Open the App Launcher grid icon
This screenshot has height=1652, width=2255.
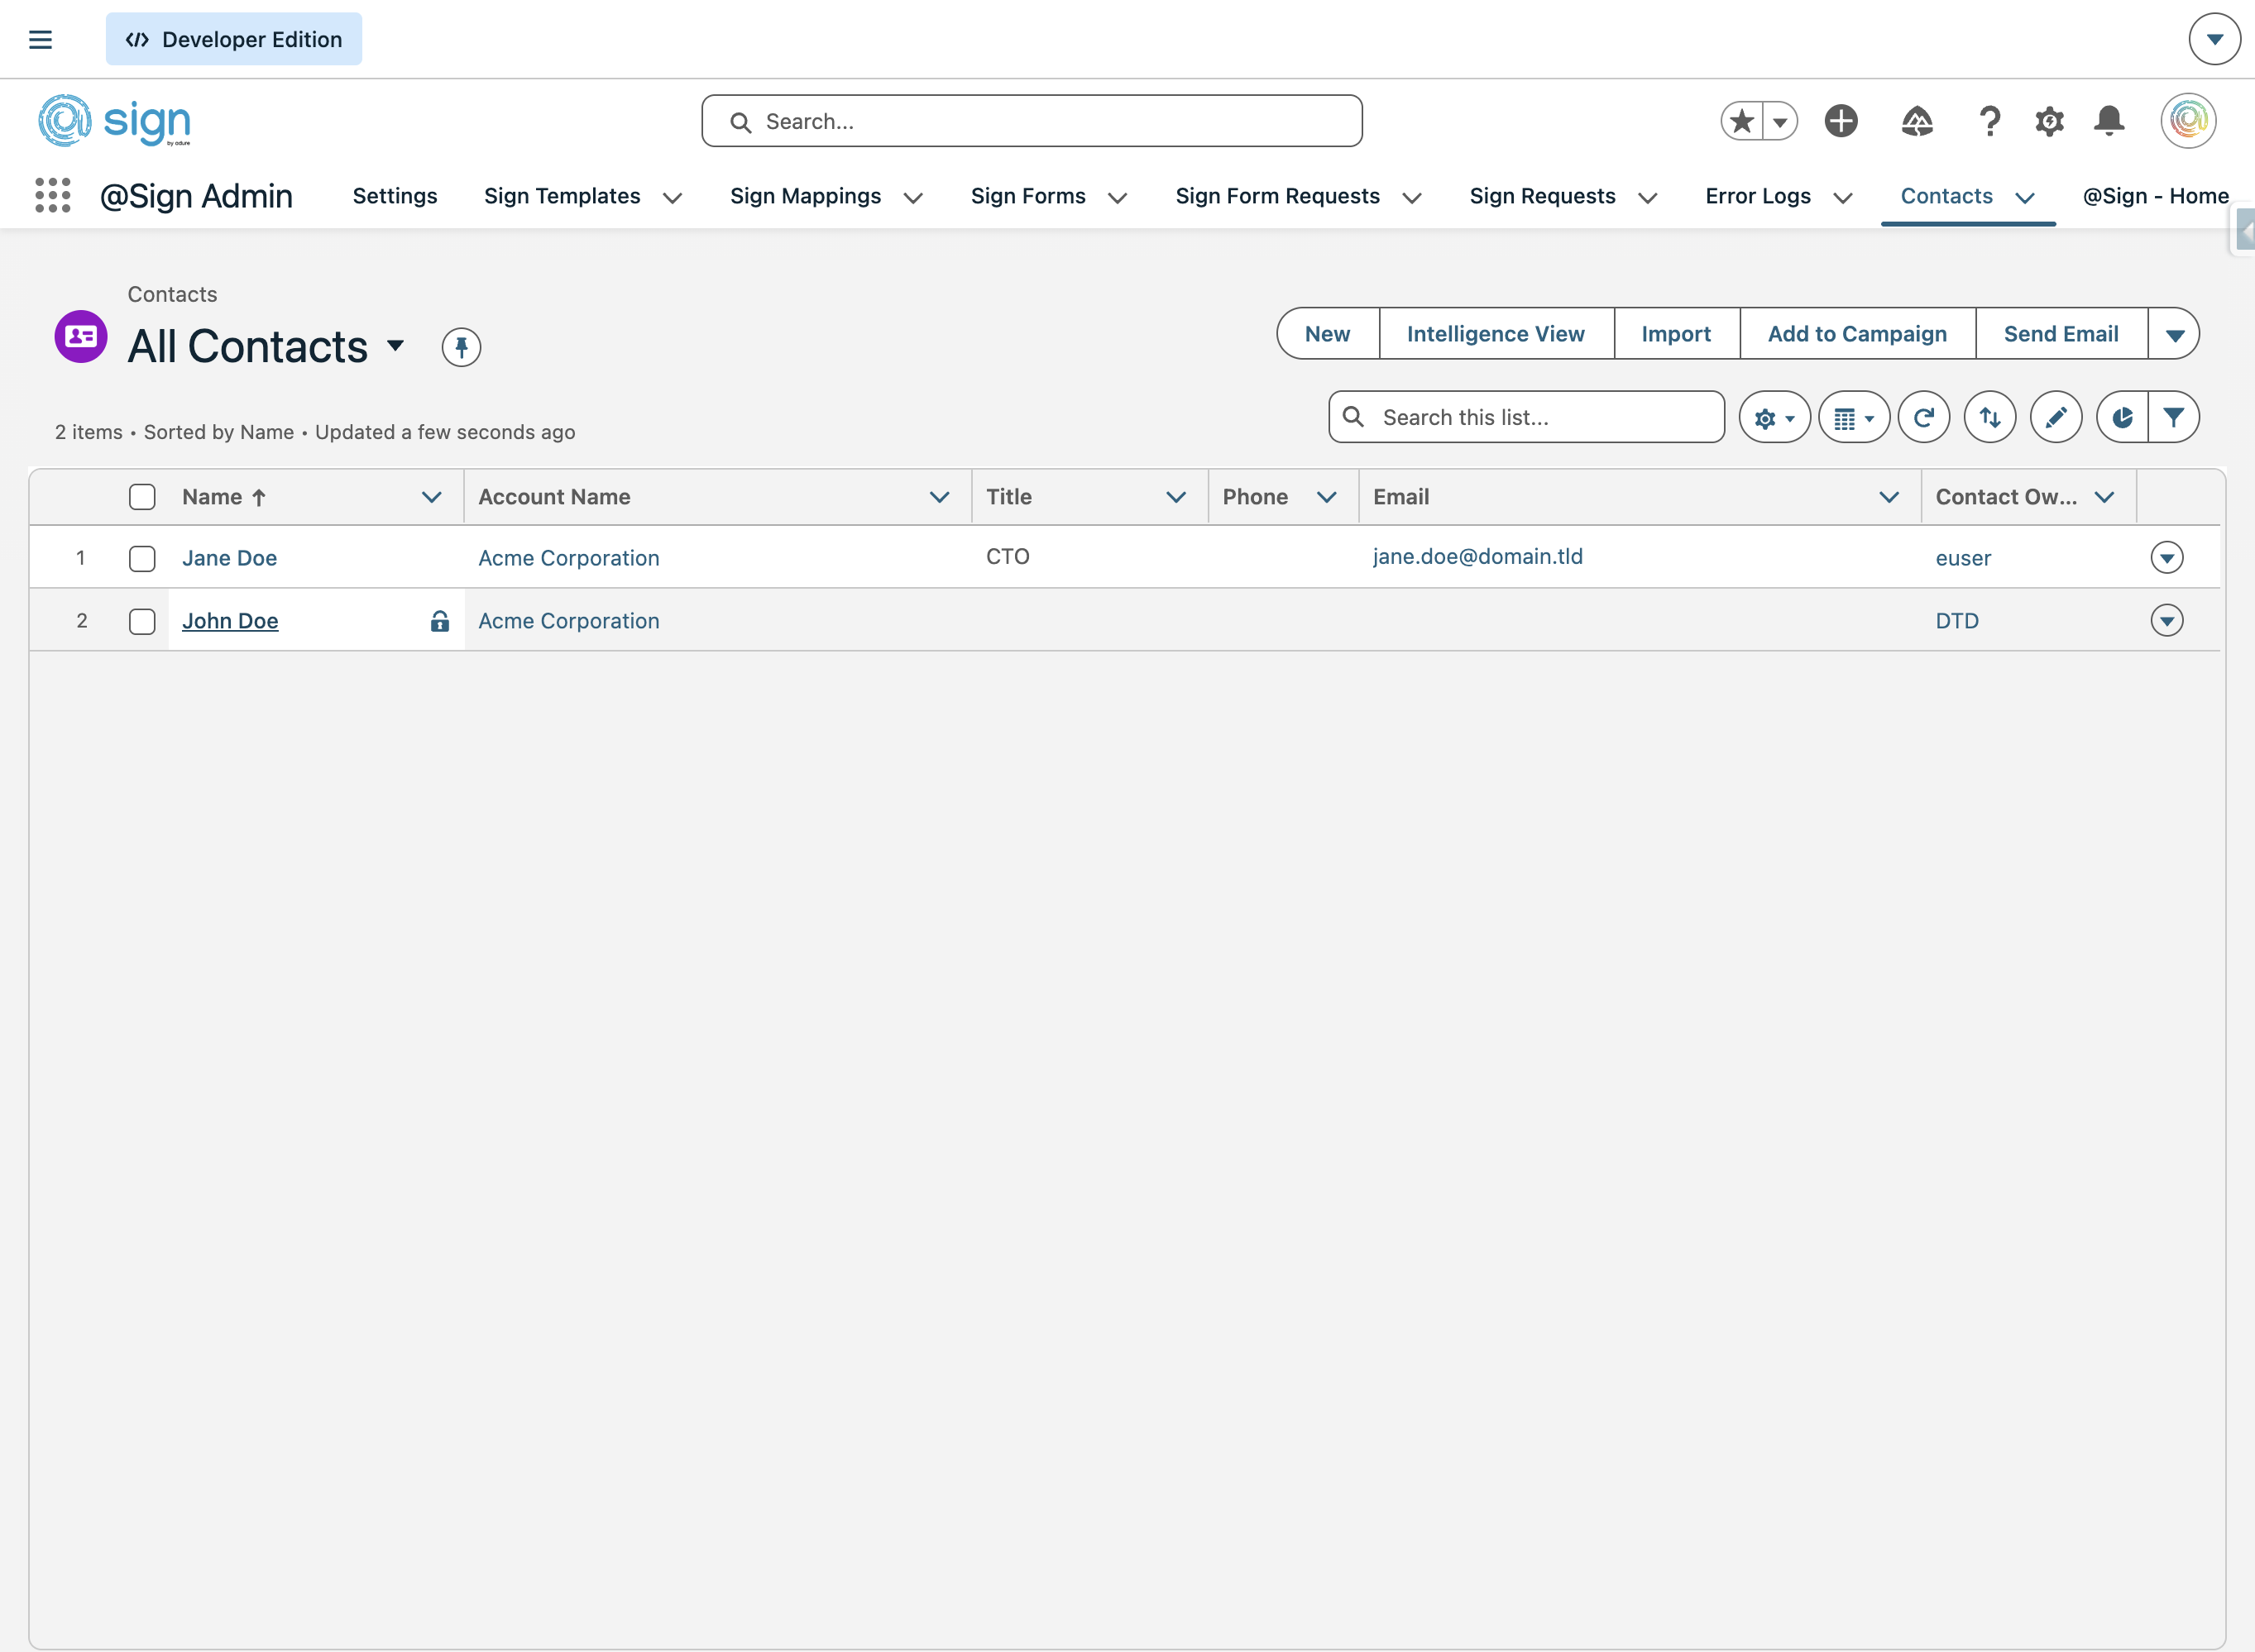pos(53,196)
